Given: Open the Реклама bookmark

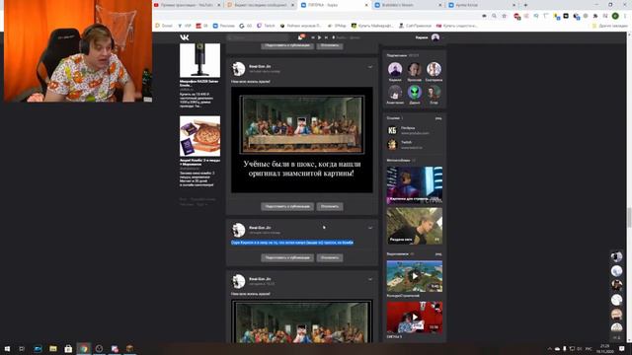Looking at the screenshot, I should [224, 26].
